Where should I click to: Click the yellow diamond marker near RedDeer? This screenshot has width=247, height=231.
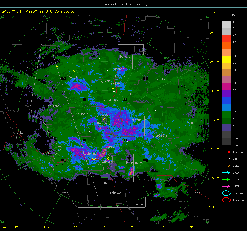tap(113, 89)
